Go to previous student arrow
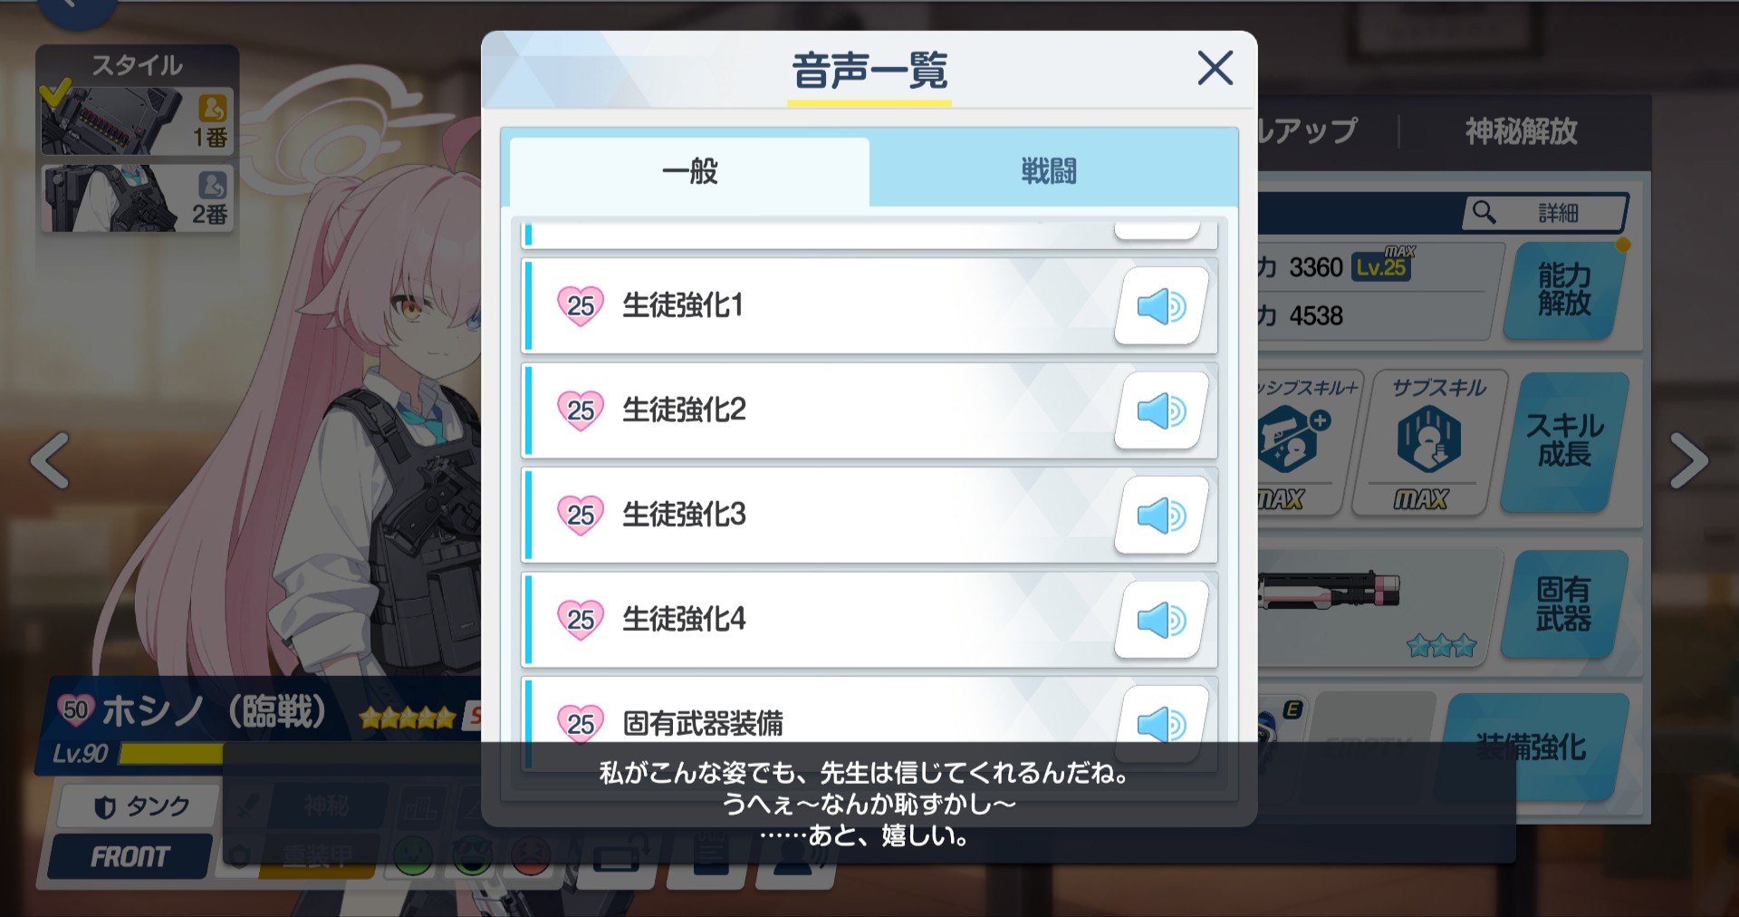This screenshot has height=917, width=1739. (x=51, y=460)
